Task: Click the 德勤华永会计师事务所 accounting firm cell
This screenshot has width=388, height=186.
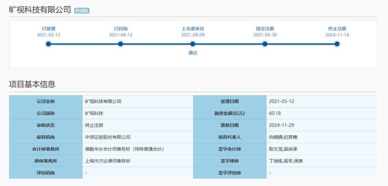Action: tap(138, 149)
